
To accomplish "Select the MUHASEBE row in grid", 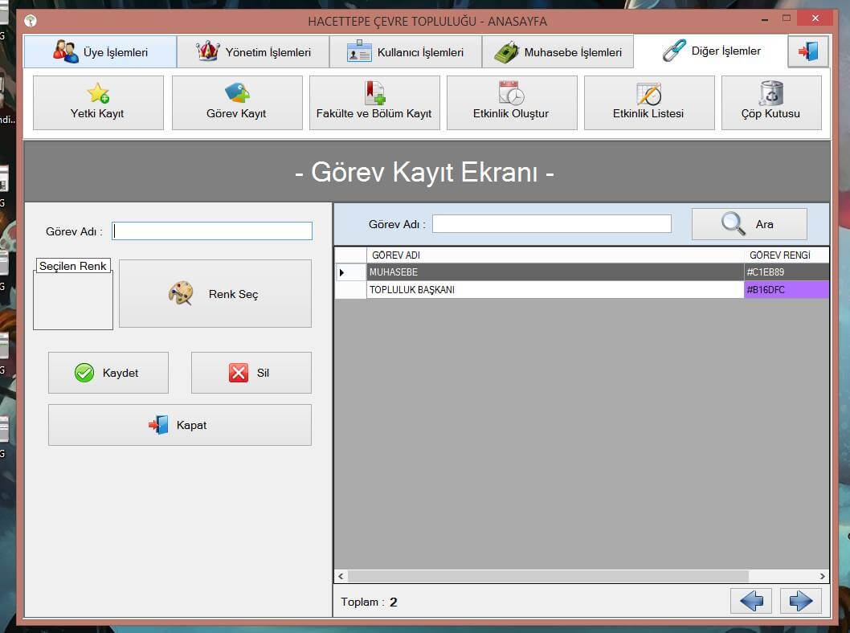I will point(554,272).
